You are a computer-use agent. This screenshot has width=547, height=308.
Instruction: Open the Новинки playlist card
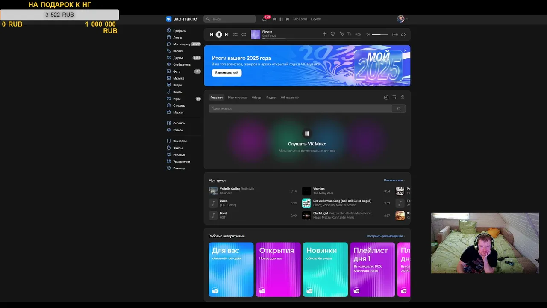325,269
